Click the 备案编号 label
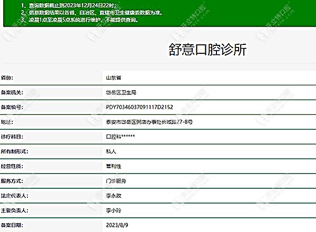Viewport: 316px width, 232px height. (12, 107)
